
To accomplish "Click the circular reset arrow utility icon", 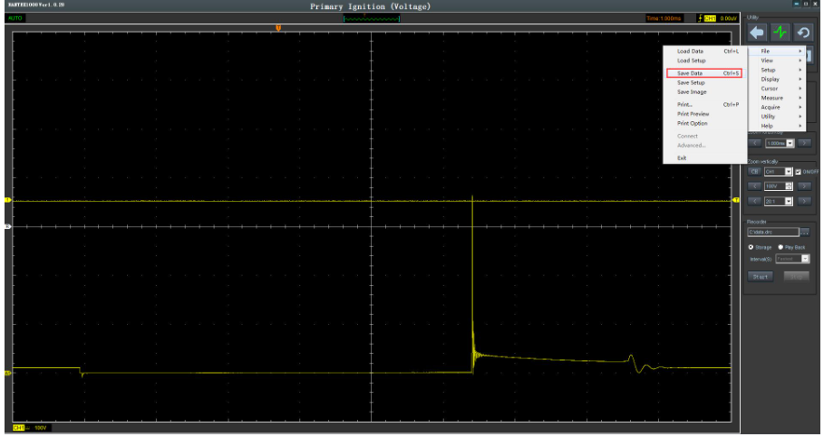I will coord(803,33).
